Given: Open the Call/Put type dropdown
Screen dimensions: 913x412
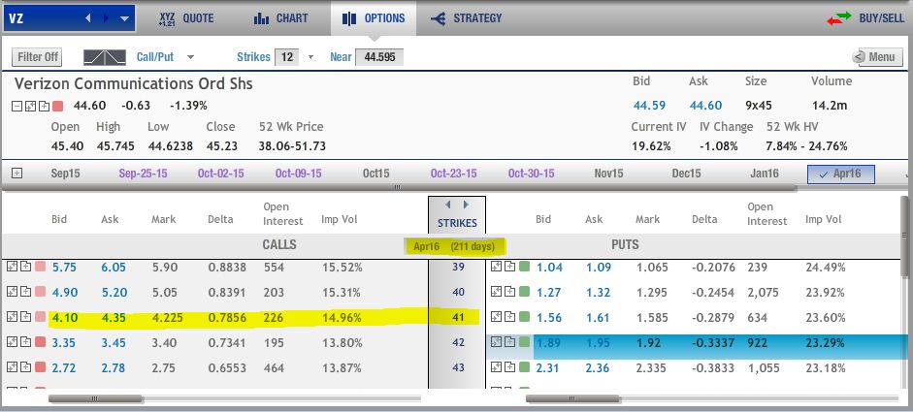Looking at the screenshot, I should pyautogui.click(x=190, y=57).
